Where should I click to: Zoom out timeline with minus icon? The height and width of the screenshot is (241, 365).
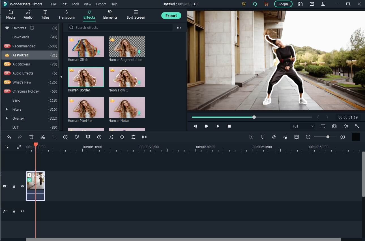(x=308, y=137)
